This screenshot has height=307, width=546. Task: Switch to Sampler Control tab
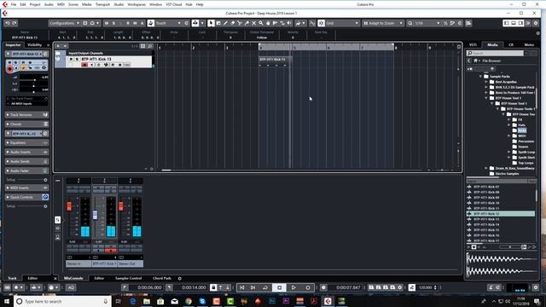pos(128,279)
